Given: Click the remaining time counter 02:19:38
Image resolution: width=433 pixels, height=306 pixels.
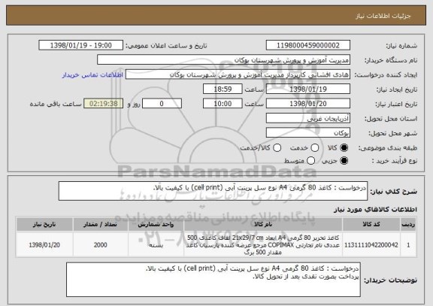Looking at the screenshot, I should pyautogui.click(x=104, y=104).
